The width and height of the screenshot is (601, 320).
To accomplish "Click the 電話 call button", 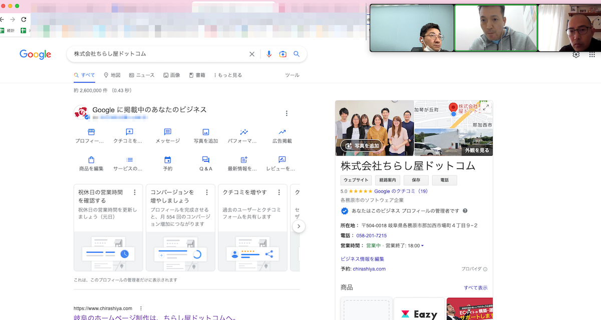I will point(445,180).
